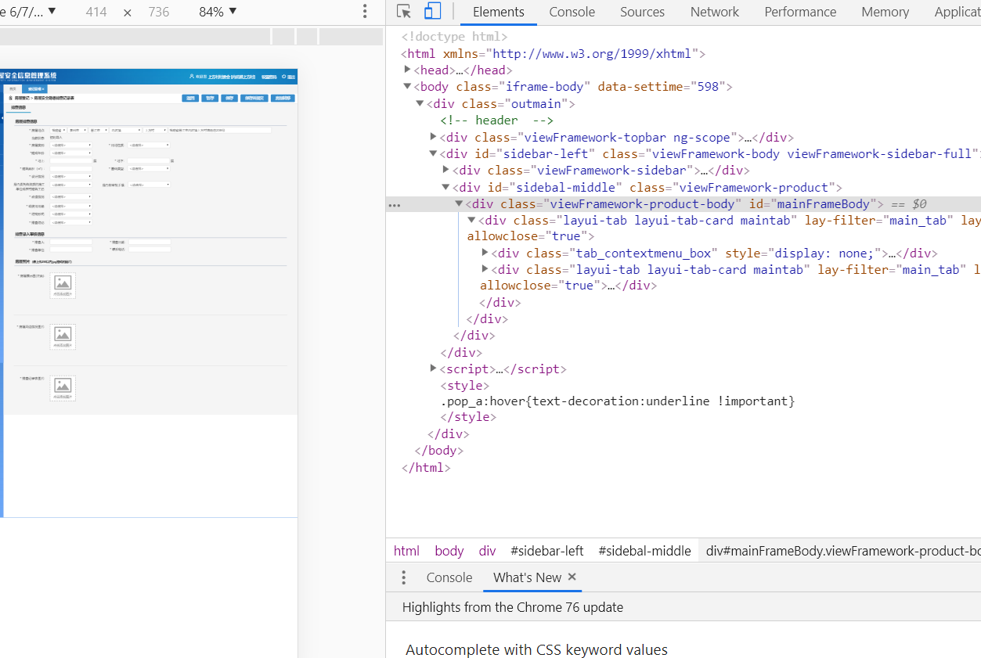Select the div#mainFrameBody breadcrumb

pos(842,551)
